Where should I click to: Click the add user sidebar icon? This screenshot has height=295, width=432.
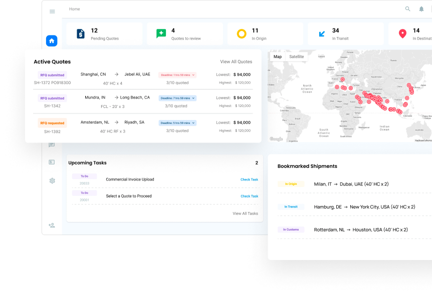52,225
